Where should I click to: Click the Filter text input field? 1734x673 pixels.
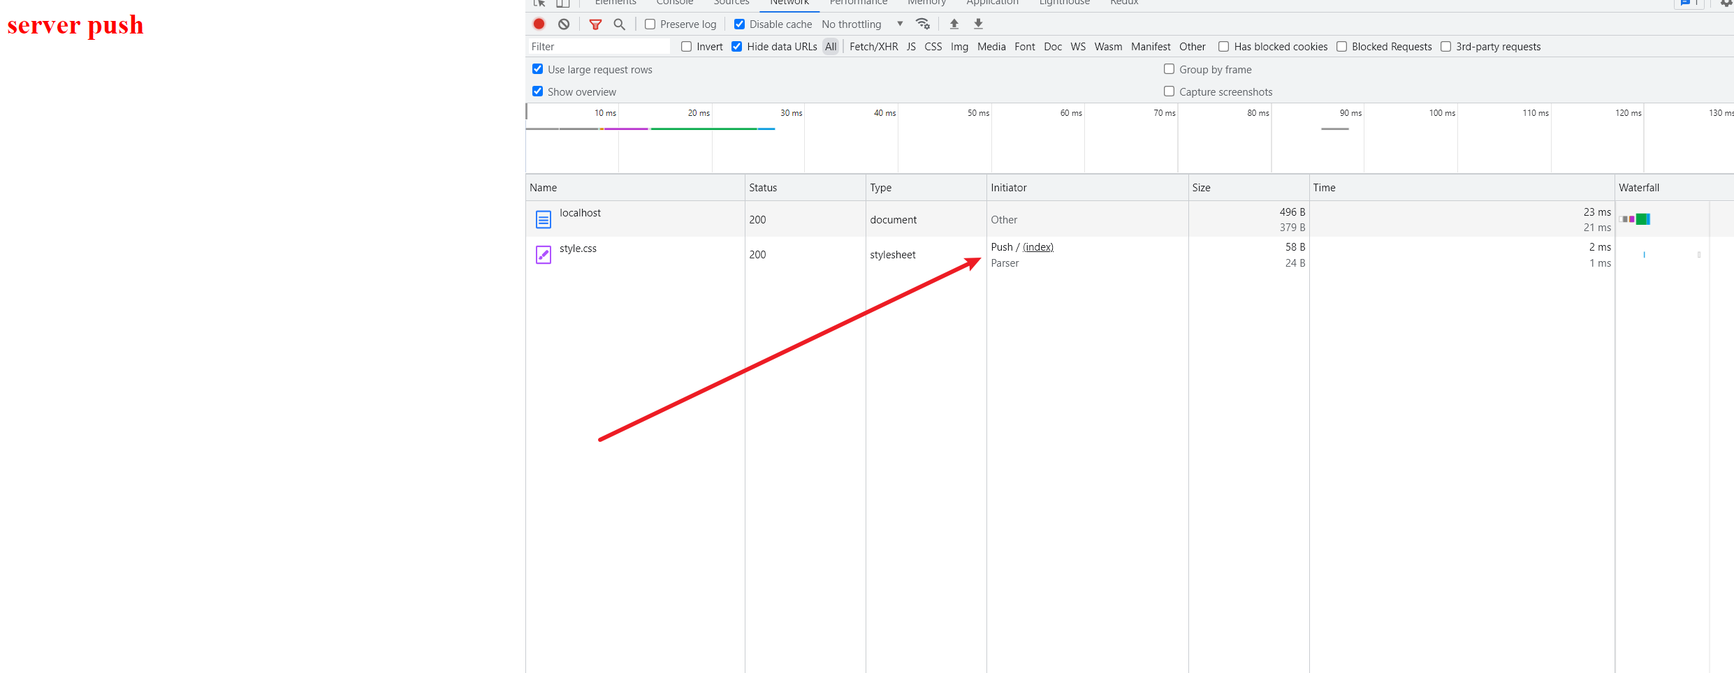point(598,47)
